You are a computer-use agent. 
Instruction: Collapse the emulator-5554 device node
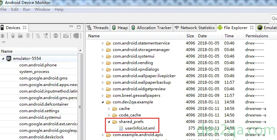coord(3,59)
